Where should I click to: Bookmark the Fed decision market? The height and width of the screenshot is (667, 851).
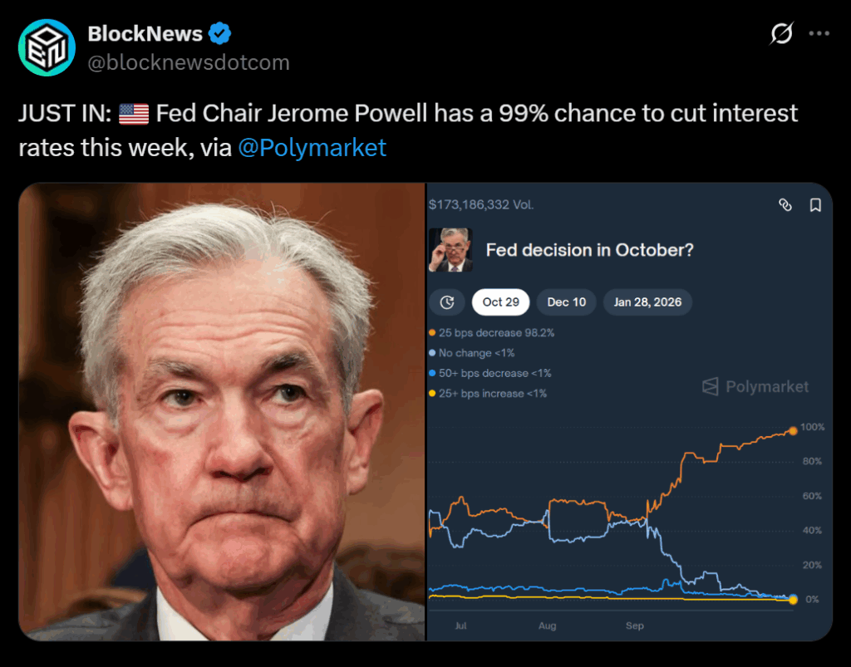coord(815,205)
